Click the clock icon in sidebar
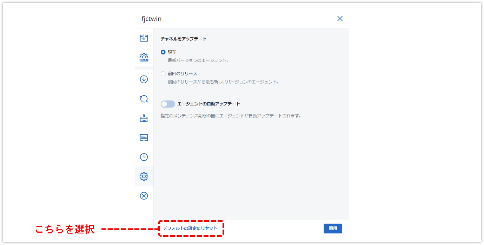 click(x=144, y=157)
